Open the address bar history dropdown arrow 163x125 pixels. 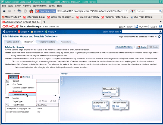coord(126,11)
